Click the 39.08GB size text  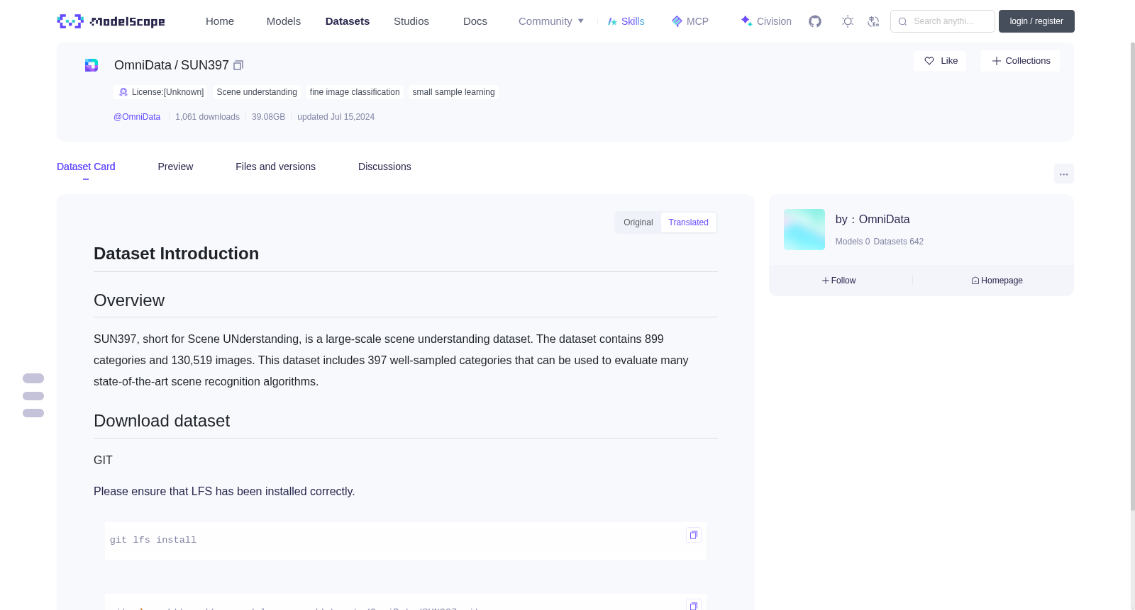268,117
